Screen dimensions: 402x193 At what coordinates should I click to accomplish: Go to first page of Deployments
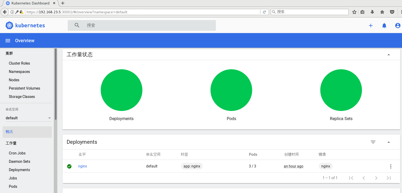point(351,178)
